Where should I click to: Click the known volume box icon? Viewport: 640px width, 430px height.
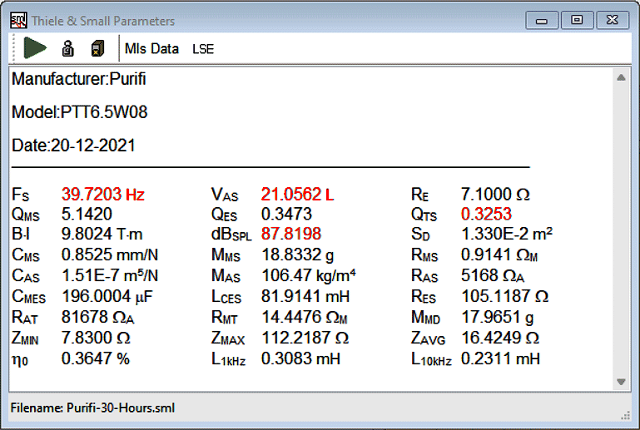(x=97, y=48)
